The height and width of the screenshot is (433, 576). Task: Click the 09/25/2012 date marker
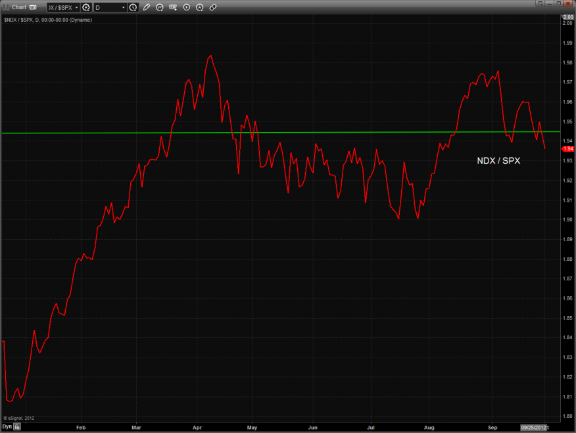point(533,428)
